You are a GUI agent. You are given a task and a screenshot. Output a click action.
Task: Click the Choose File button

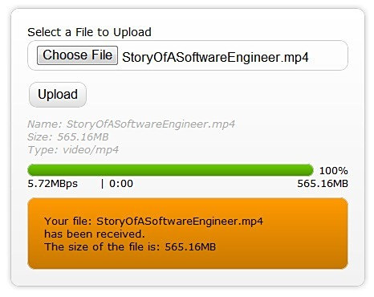point(77,55)
